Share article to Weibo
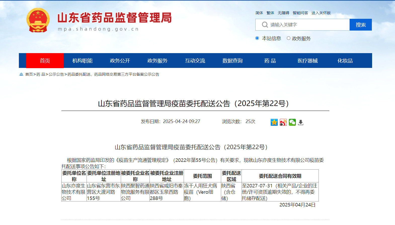Image resolution: width=395 pixels, height=225 pixels. pyautogui.click(x=283, y=122)
